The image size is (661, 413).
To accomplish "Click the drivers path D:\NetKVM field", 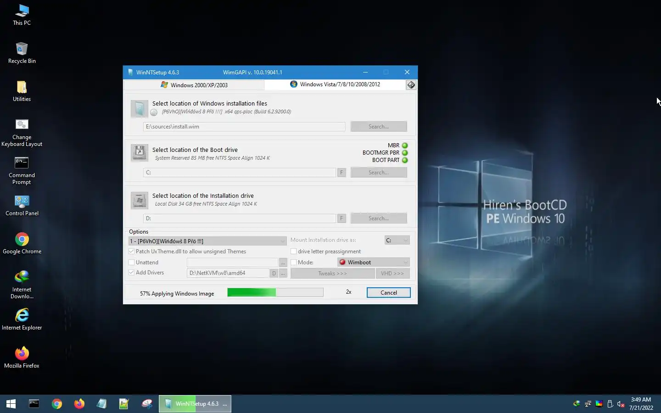I will [228, 273].
